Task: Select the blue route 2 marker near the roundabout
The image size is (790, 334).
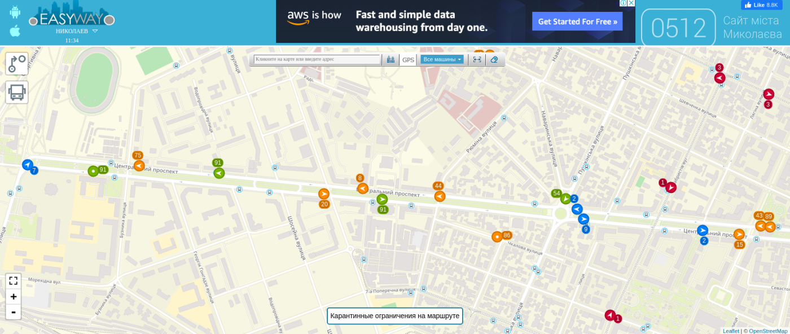Action: tap(577, 209)
